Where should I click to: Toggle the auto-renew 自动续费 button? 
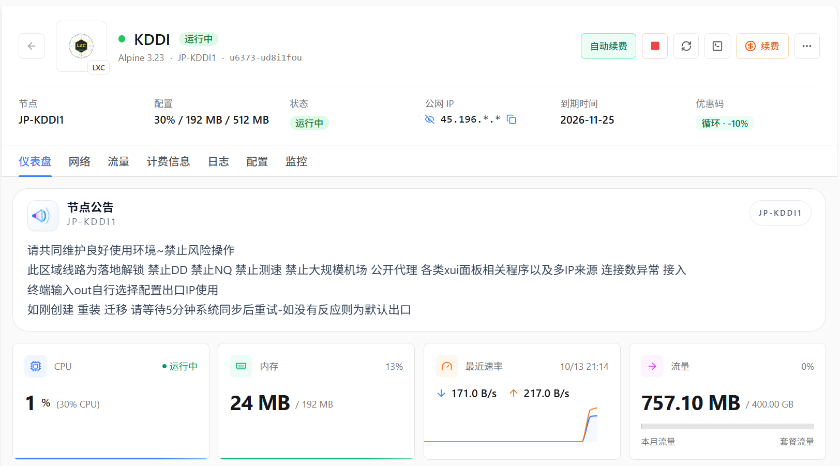coord(608,46)
